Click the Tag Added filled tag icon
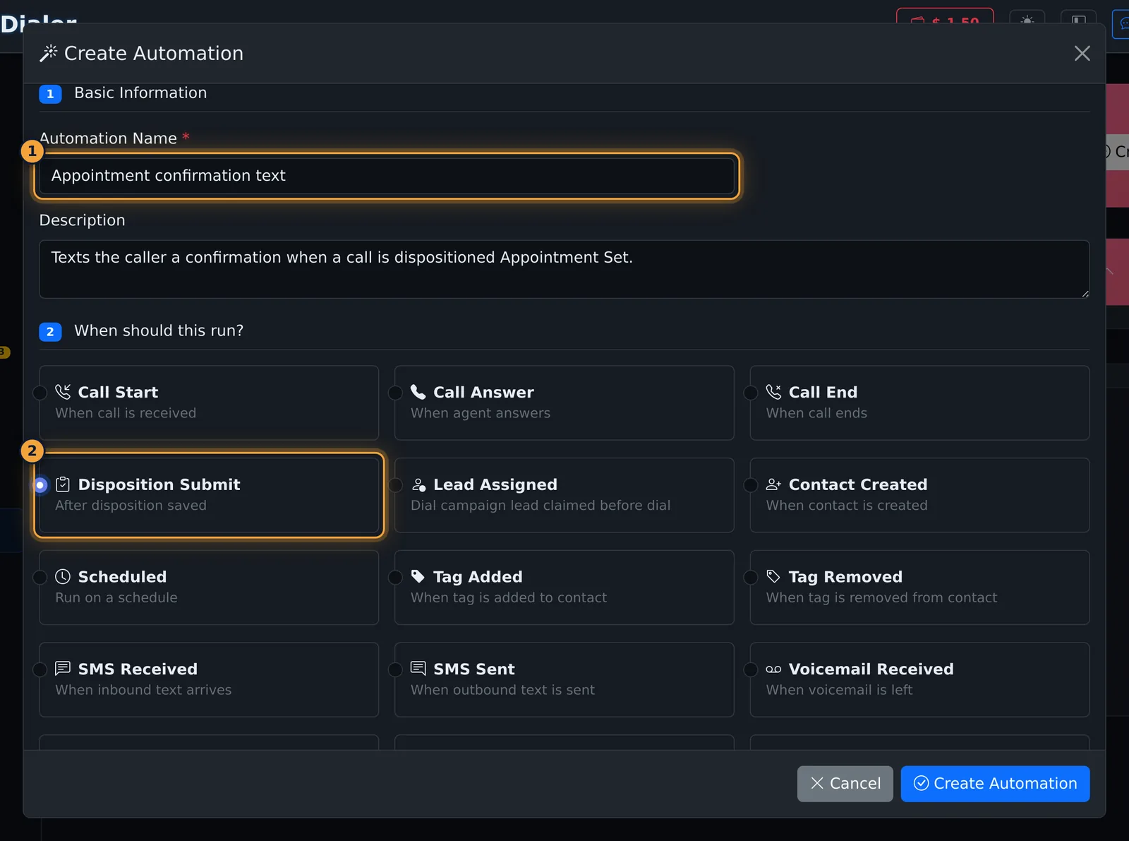Screen dimensions: 1129x841 click(x=418, y=577)
